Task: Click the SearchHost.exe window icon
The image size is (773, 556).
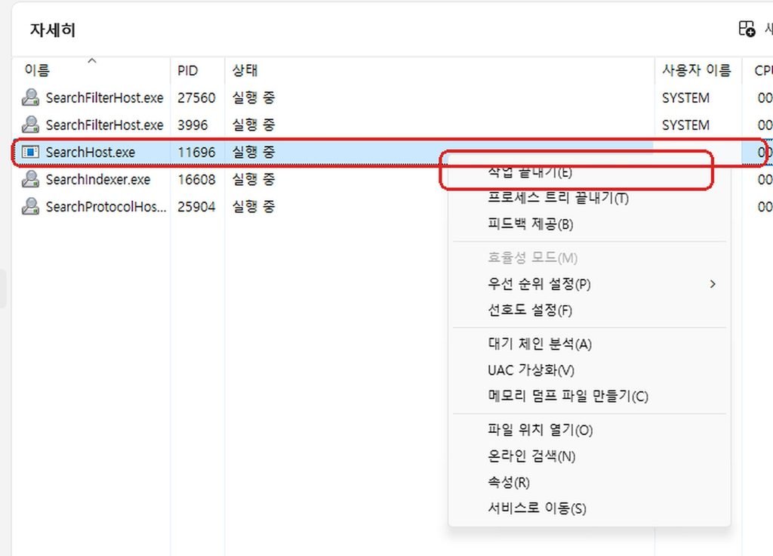Action: (x=30, y=152)
